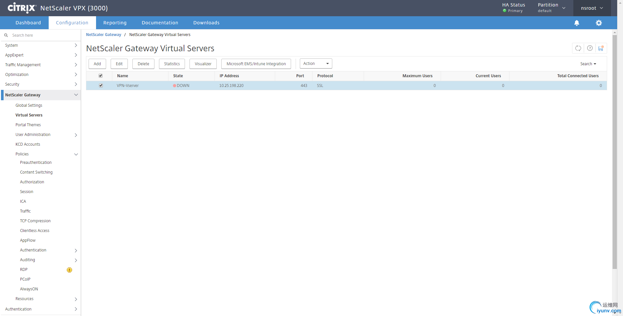Viewport: 623px width, 316px height.
Task: Open AppFlow policies
Action: click(x=28, y=240)
